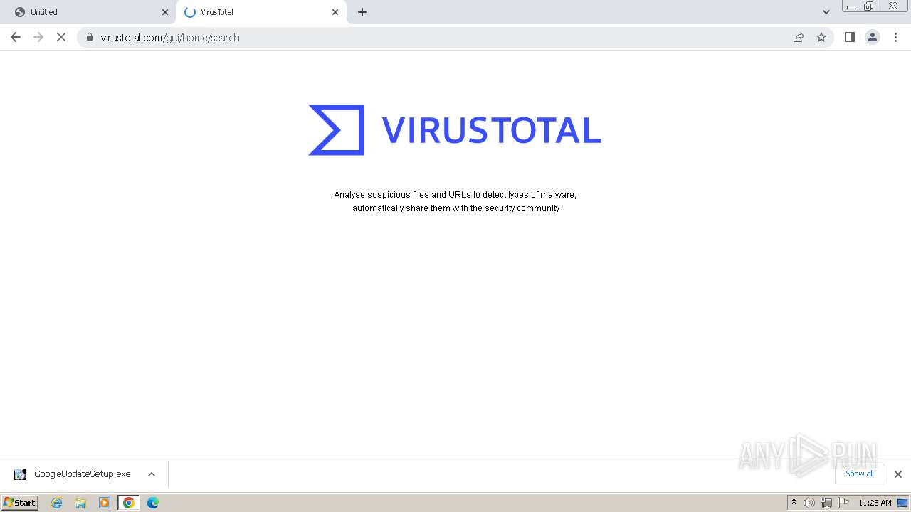The height and width of the screenshot is (512, 911).
Task: Select the VirusTotal tab
Action: (260, 12)
